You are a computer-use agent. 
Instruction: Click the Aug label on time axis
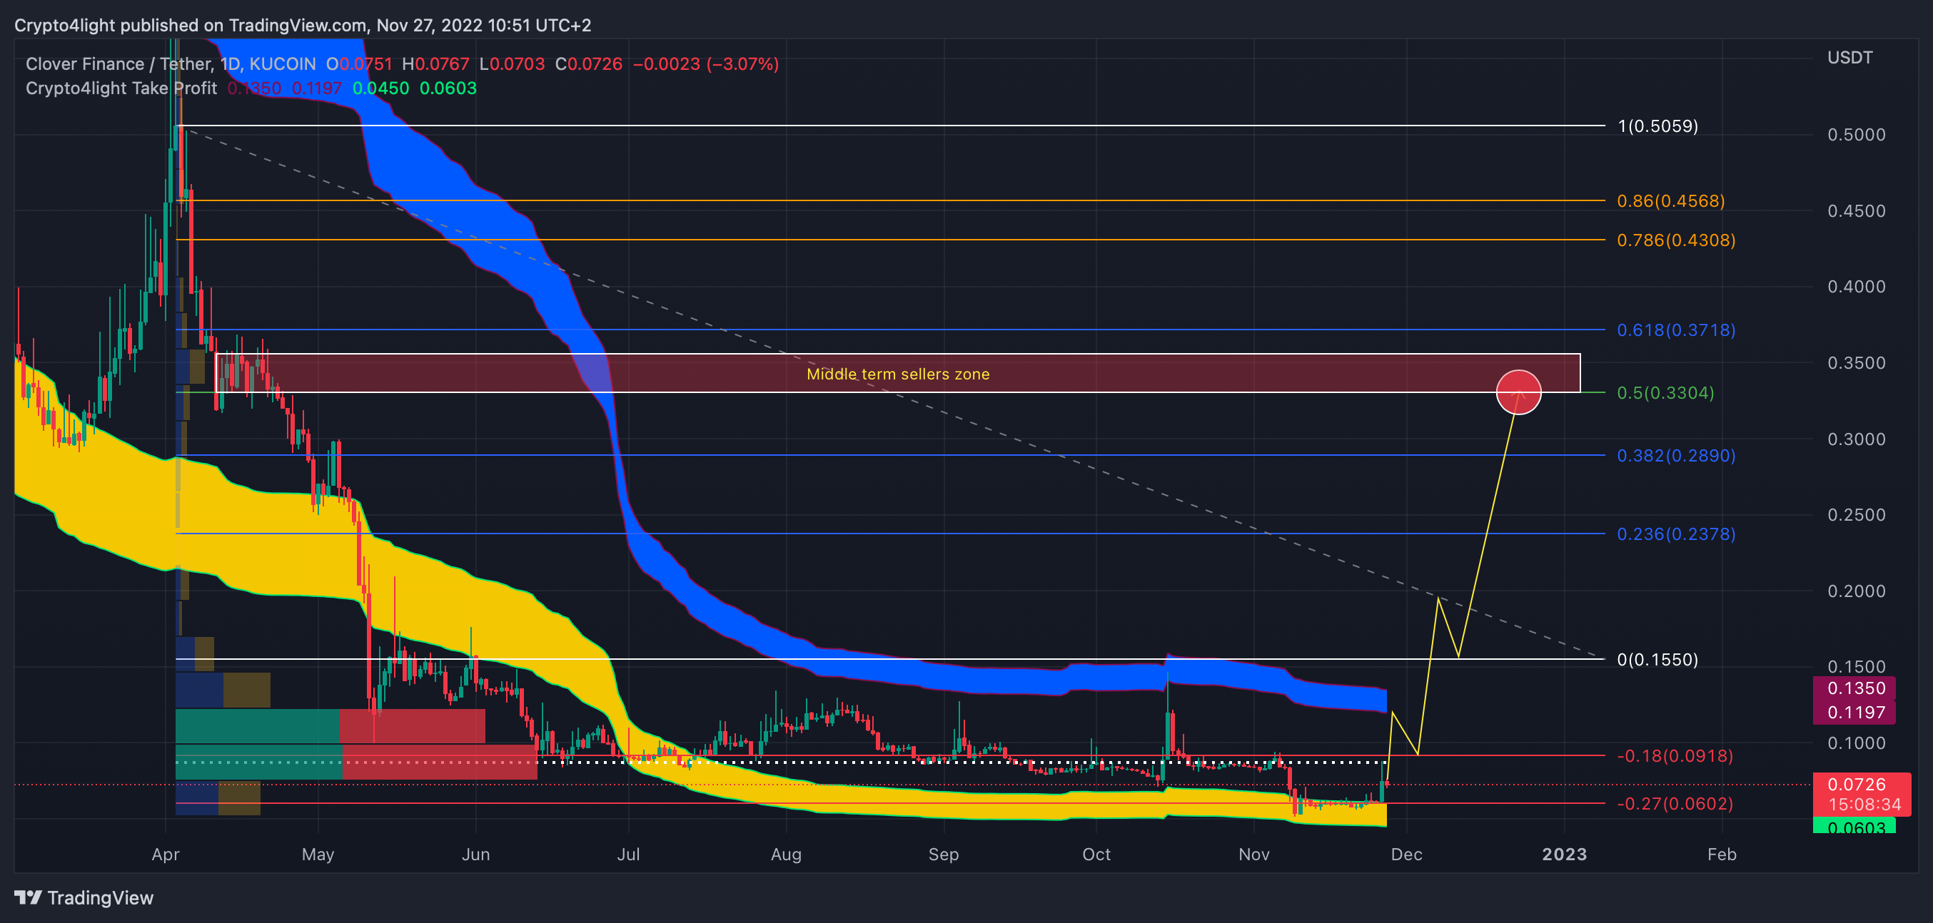click(x=786, y=854)
